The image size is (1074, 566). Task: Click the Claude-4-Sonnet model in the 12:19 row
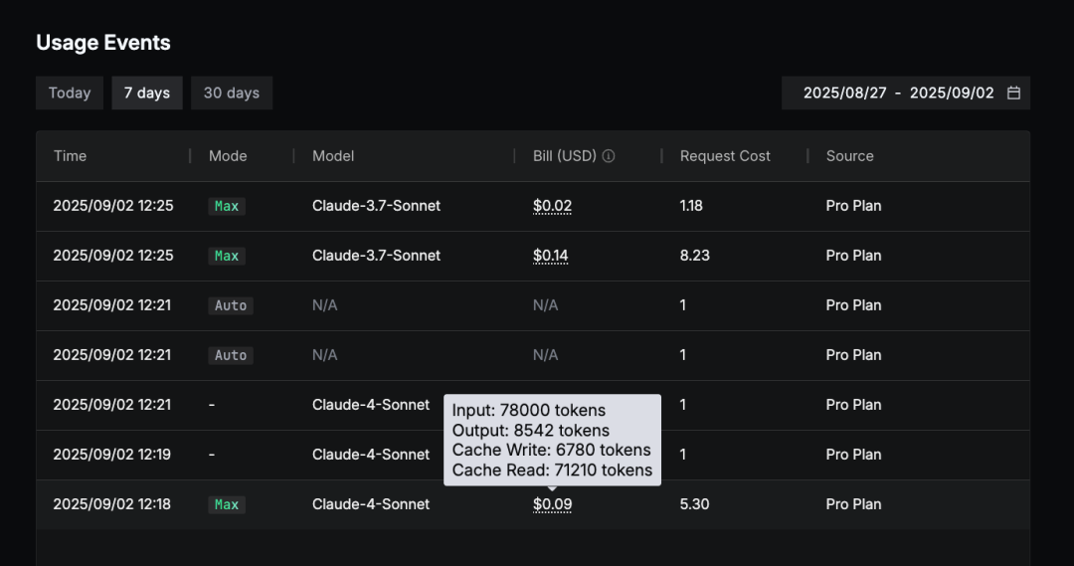pyautogui.click(x=371, y=455)
